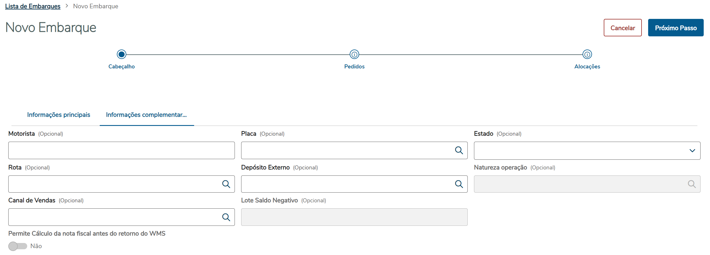Open the Lista de Embarques breadcrumb link
The height and width of the screenshot is (255, 710).
coord(33,6)
